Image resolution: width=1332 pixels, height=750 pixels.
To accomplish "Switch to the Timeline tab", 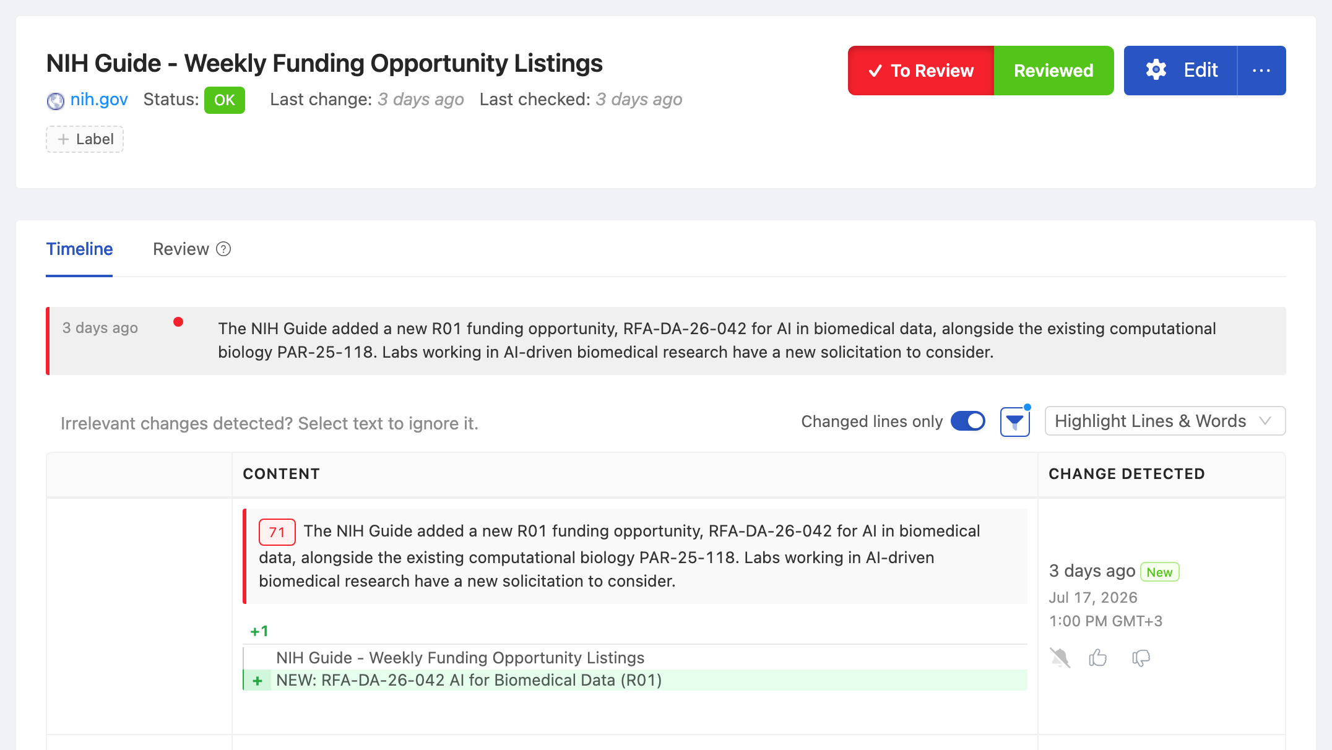I will (x=79, y=249).
